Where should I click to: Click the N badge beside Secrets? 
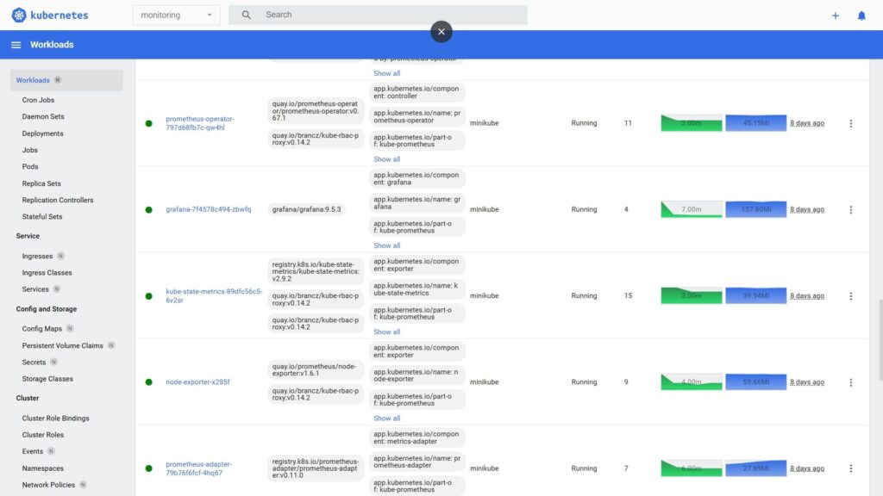[x=53, y=363]
